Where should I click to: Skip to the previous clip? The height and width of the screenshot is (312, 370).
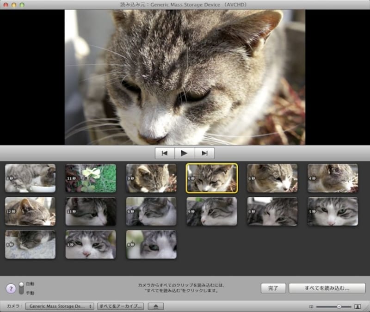click(165, 153)
